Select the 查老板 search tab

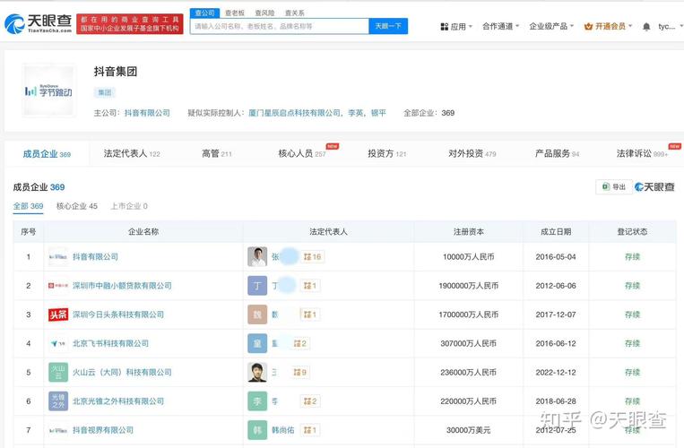coord(235,13)
